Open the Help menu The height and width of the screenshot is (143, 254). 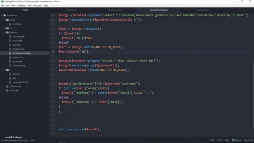pos(46,6)
